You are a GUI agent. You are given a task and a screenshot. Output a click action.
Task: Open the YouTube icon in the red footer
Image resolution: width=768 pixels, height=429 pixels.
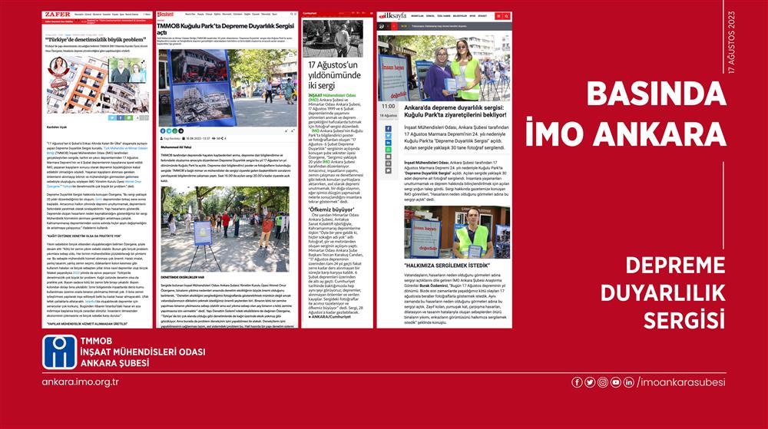coord(616,382)
